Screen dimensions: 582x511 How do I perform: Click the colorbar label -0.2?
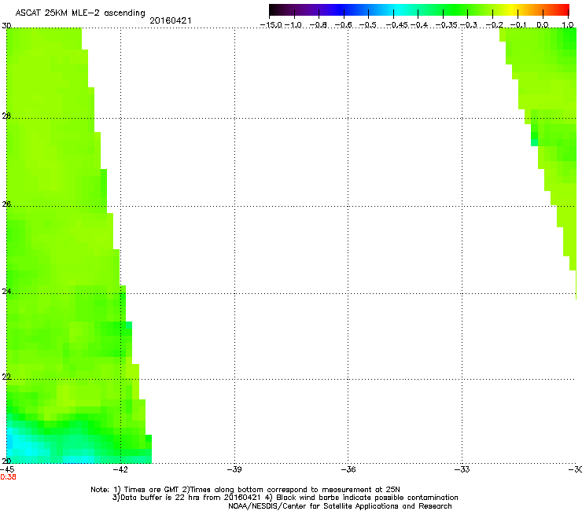(x=495, y=25)
